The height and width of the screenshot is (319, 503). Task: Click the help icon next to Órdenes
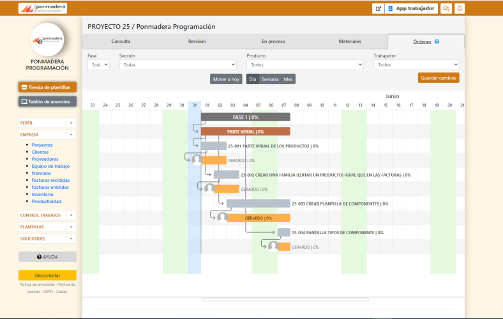[x=437, y=41]
